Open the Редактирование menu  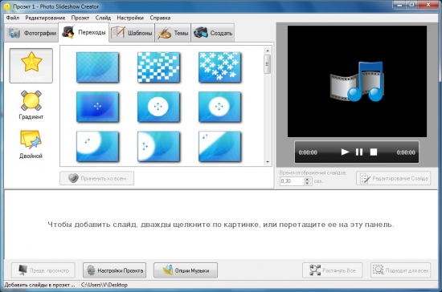click(45, 18)
